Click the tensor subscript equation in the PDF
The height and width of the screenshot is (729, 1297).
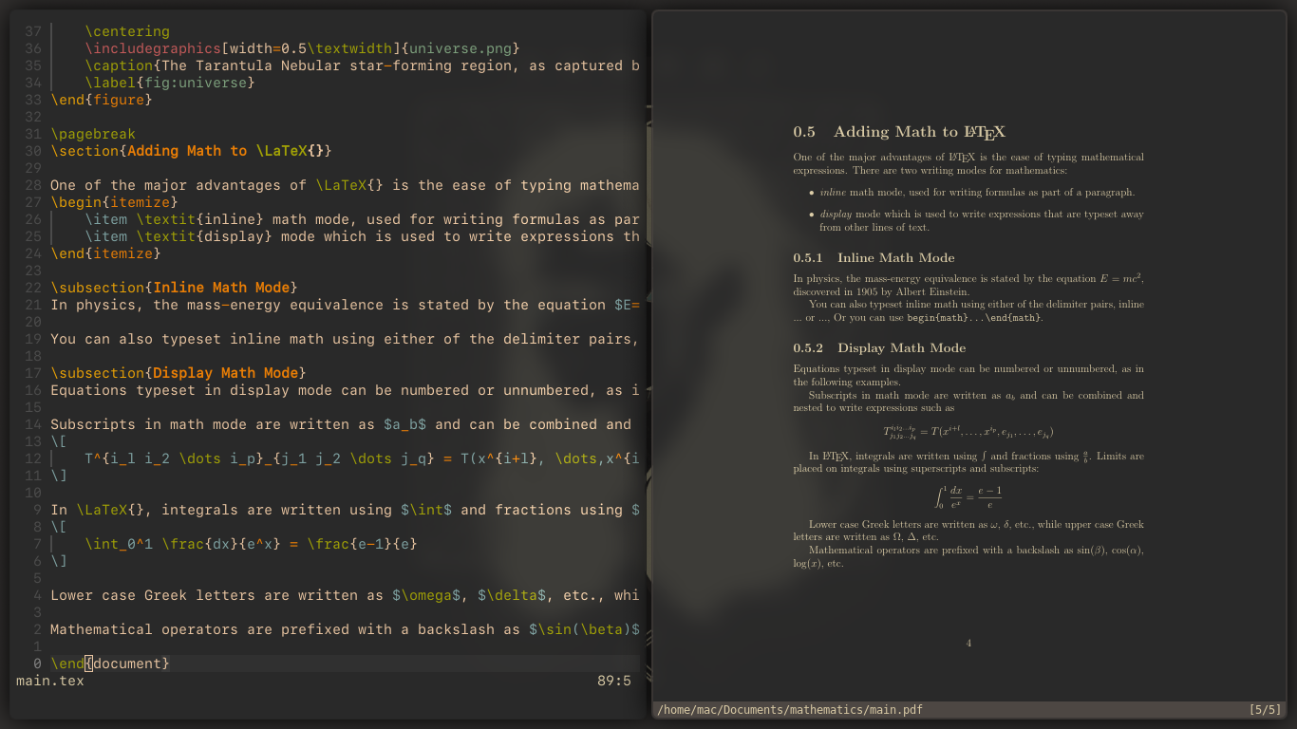point(968,432)
